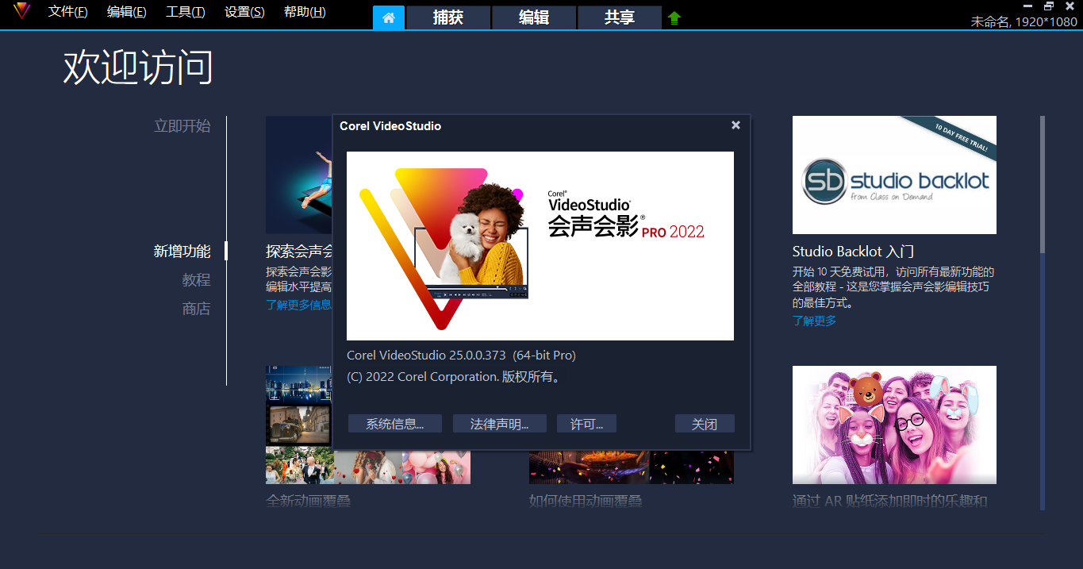Open the 如何使用动画覆叠 thumbnail
Image resolution: width=1083 pixels, height=569 pixels.
[x=631, y=468]
